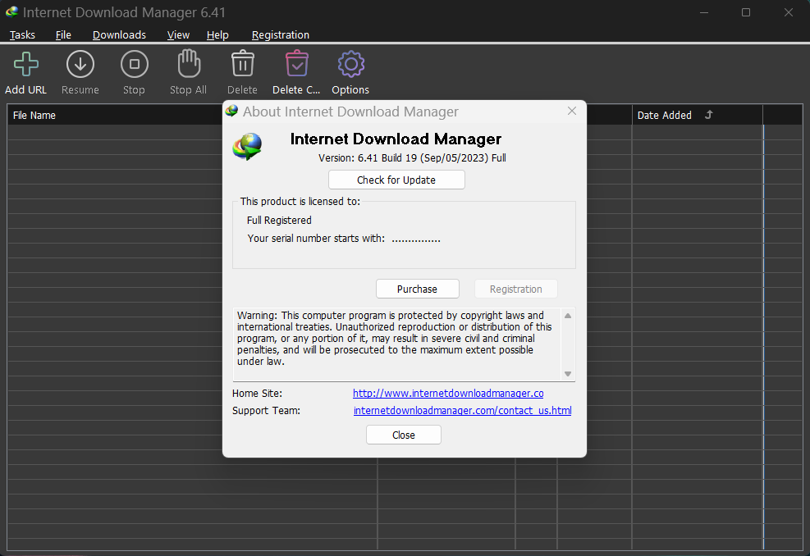Click the greyed-out Registration button

coord(516,289)
